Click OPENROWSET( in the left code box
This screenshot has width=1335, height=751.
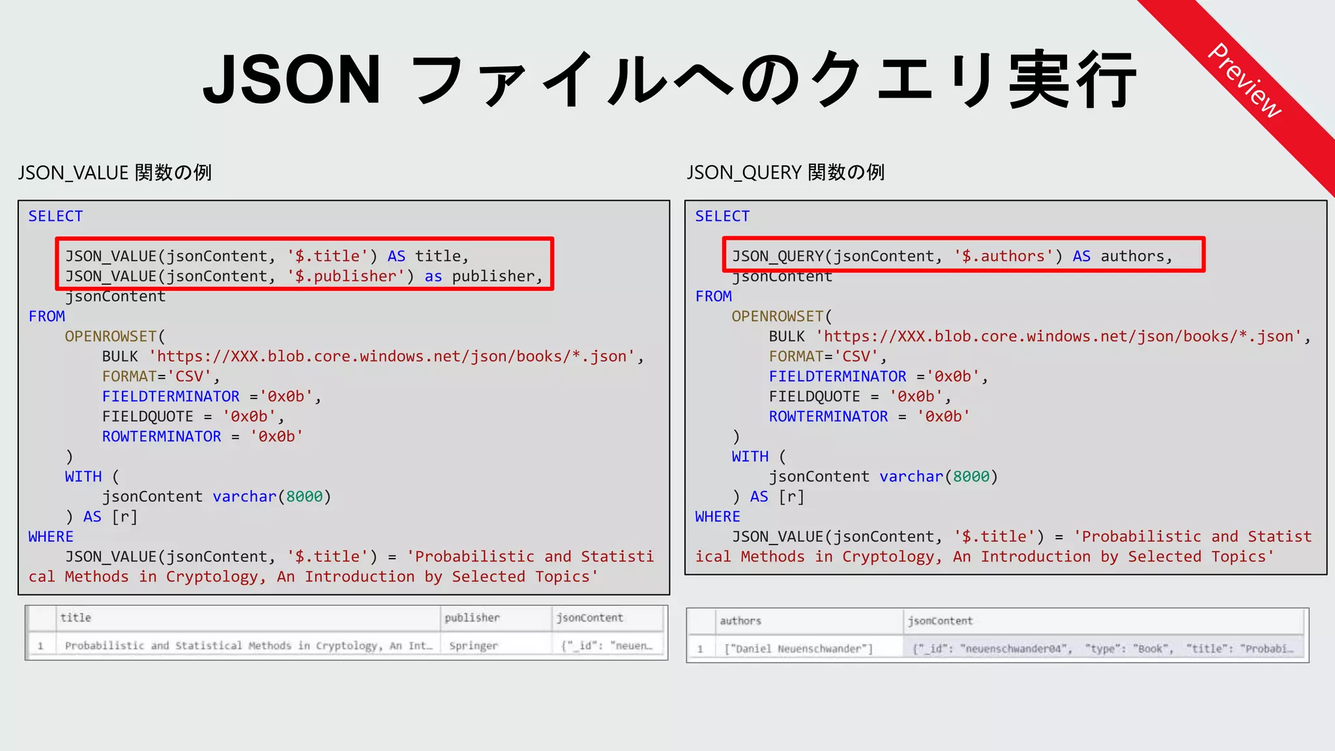[115, 336]
